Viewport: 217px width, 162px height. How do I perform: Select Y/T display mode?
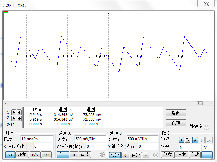click(x=10, y=155)
